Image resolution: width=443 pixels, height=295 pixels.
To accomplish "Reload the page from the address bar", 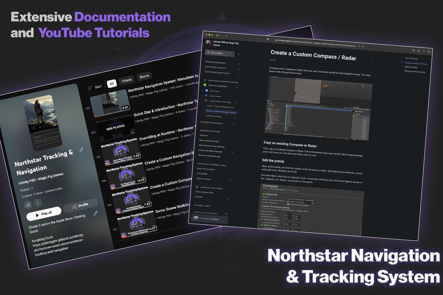I will (x=363, y=46).
